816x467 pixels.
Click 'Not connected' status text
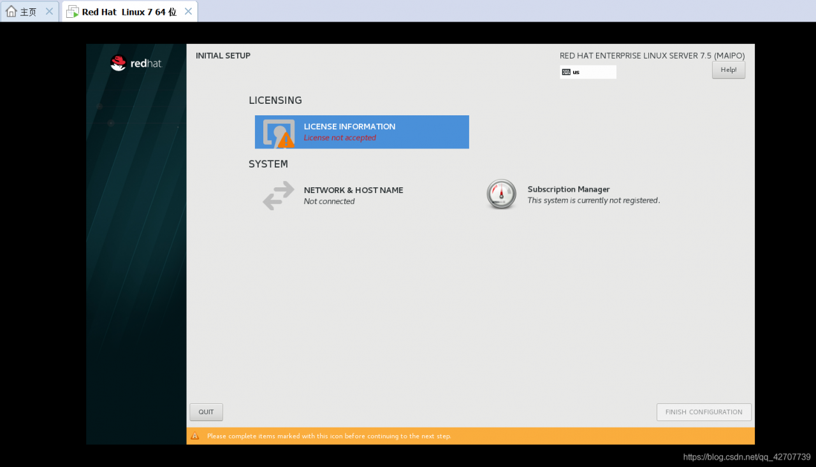click(329, 201)
